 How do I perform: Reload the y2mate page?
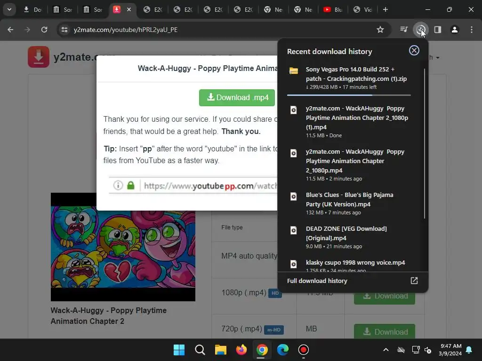[x=44, y=30]
